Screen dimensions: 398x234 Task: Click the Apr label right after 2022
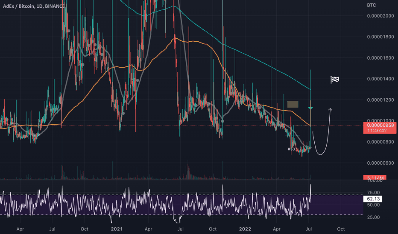[x=277, y=229]
